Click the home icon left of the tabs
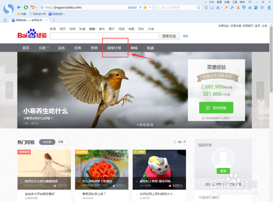Screen dimensions: 273x202 [x=5, y=20]
